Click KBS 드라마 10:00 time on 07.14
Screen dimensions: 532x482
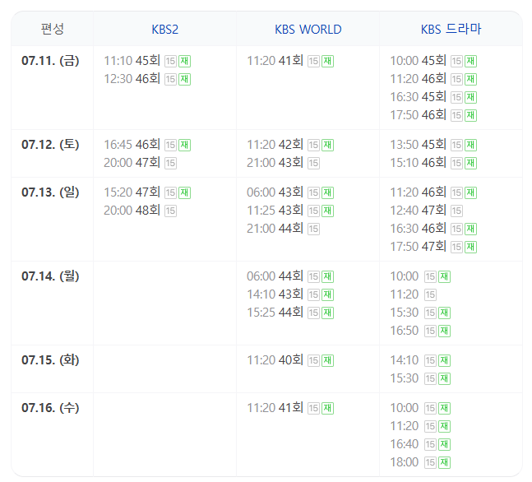(x=405, y=276)
